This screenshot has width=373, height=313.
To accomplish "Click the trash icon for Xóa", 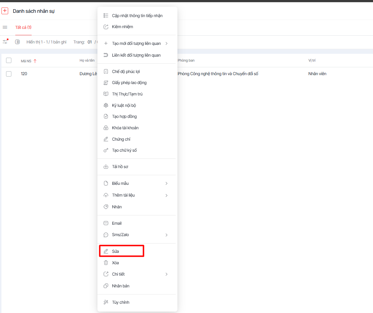I will [106, 263].
